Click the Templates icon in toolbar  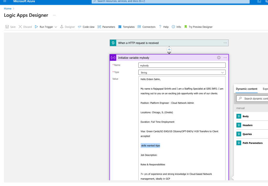click(120, 27)
